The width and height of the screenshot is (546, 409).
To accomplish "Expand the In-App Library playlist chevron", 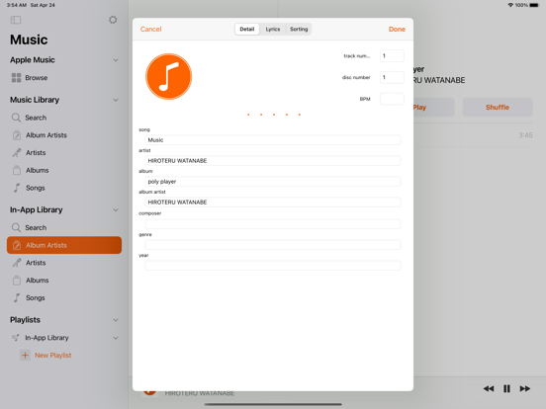I will (116, 338).
